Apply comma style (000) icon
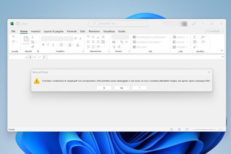Image resolution: width=231 pixels, height=154 pixels. click(x=126, y=42)
